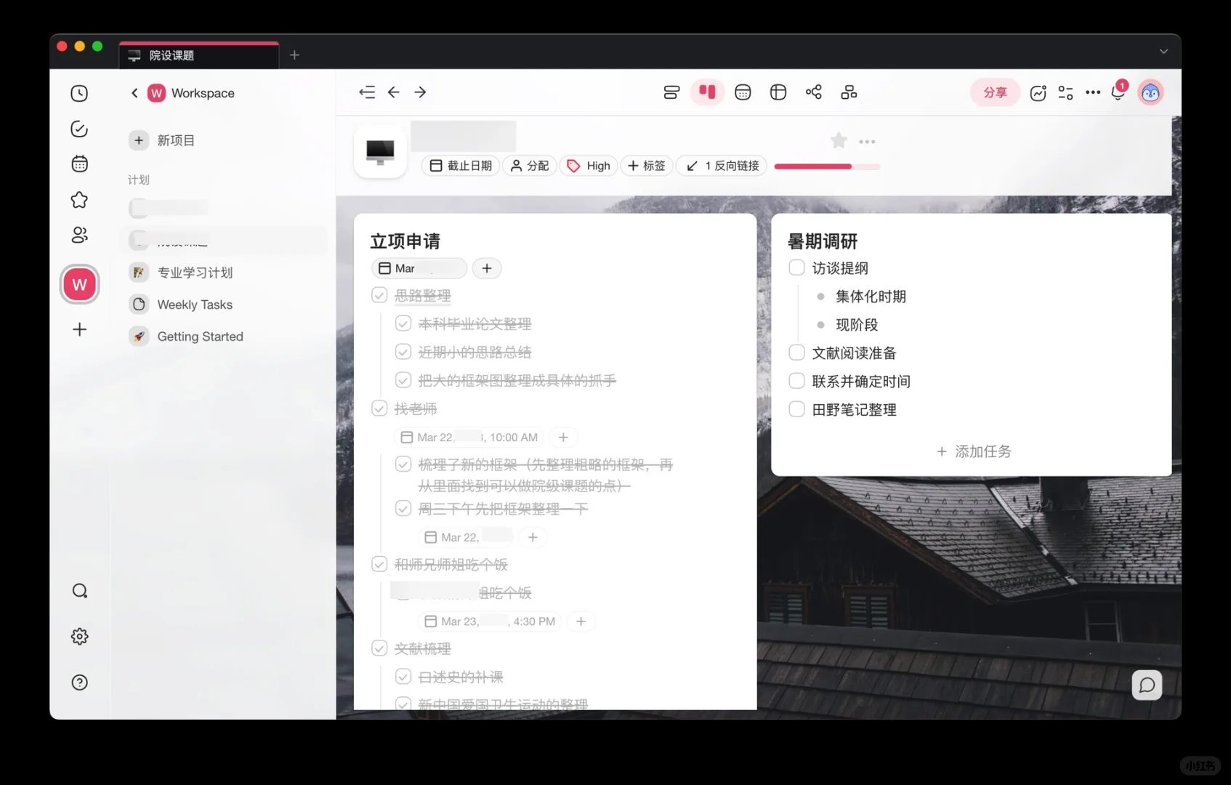Click the activity statistics icon

(1038, 92)
